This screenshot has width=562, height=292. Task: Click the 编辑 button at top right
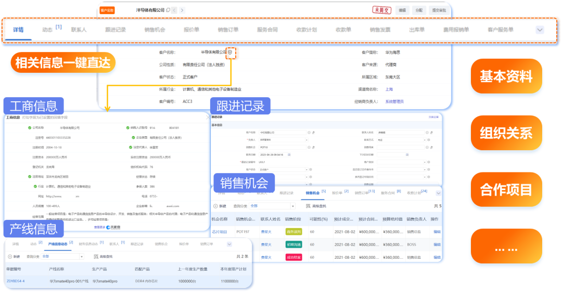(x=402, y=10)
